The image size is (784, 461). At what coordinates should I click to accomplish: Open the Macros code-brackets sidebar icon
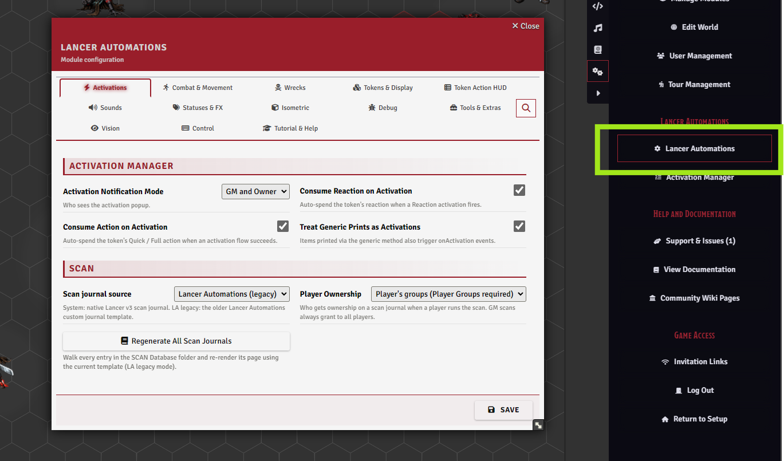598,6
